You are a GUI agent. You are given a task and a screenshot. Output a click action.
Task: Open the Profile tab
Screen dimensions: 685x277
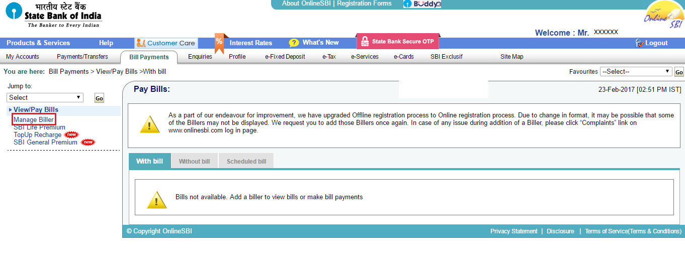point(237,57)
